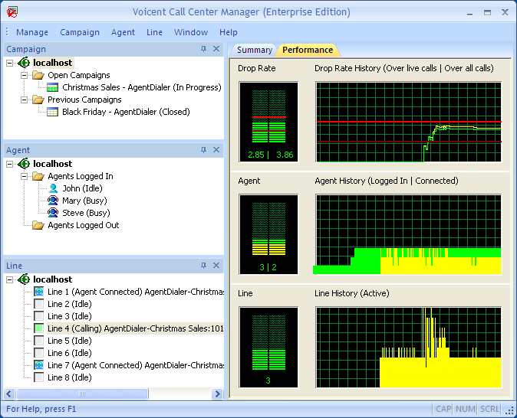Viewport: 517px width, 418px height.
Task: Select agent John (Idle)
Action: click(82, 188)
